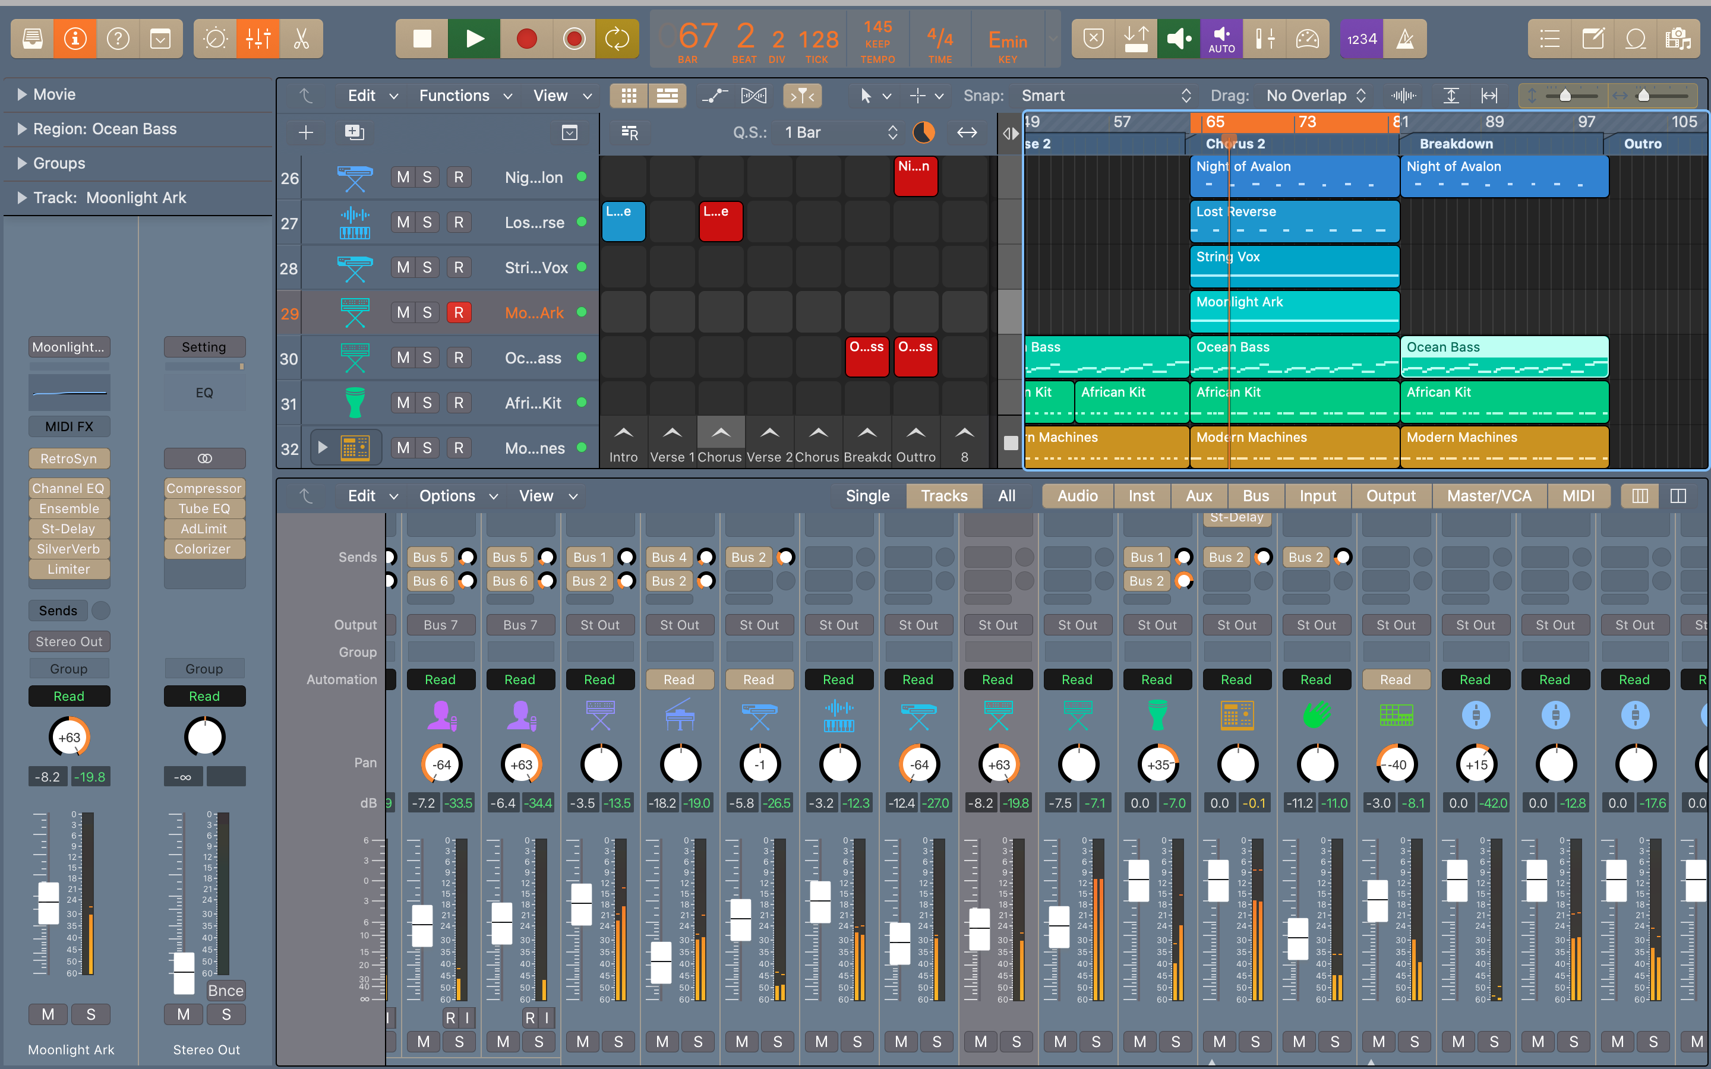
Task: Click the Metronome icon
Action: [x=1405, y=39]
